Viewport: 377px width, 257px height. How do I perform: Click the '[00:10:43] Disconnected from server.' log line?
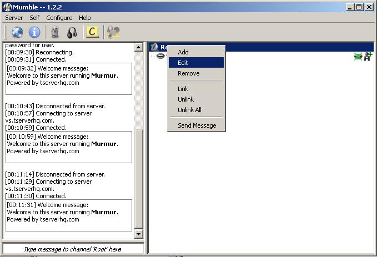[55, 106]
